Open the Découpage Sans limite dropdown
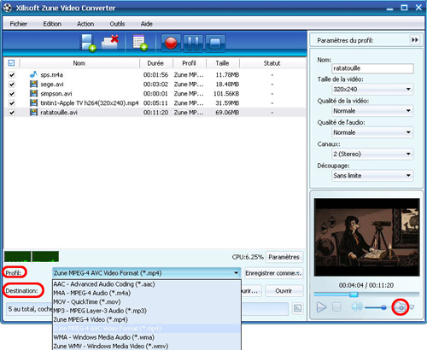The height and width of the screenshot is (350, 427). coord(372,176)
